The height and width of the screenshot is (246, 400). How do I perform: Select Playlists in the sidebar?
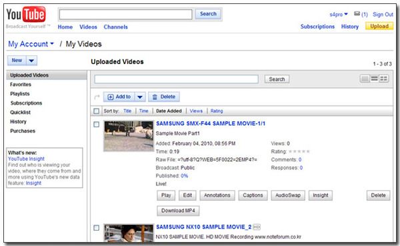click(20, 93)
